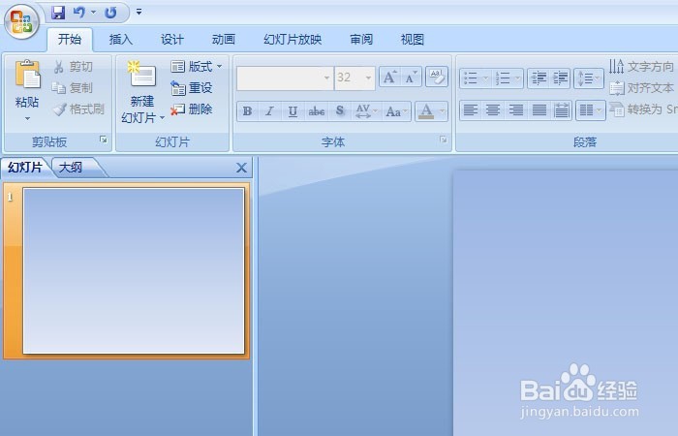This screenshot has width=678, height=436.
Task: Click 转换为 SmartArt convert button
Action: tap(643, 109)
